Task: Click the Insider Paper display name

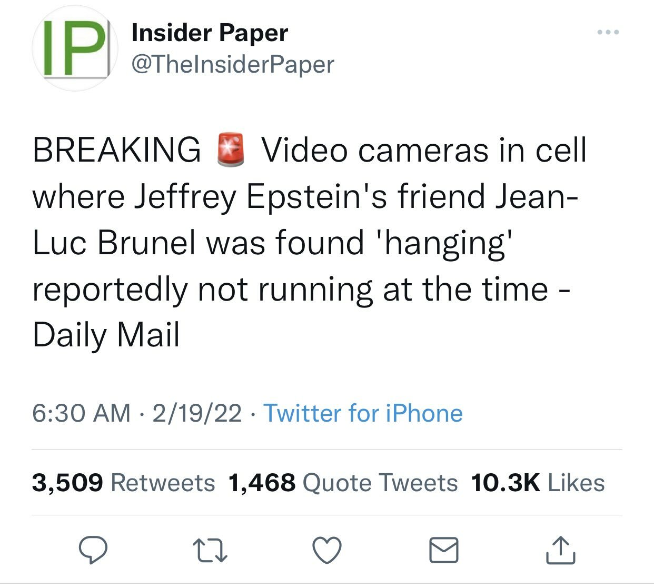Action: point(210,33)
